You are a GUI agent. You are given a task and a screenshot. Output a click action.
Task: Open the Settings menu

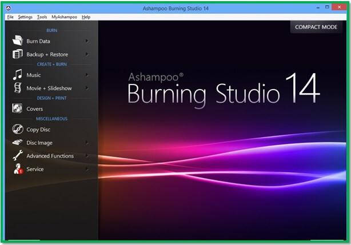click(x=25, y=17)
